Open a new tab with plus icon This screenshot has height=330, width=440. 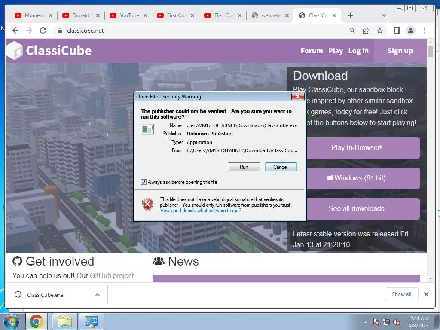tap(351, 15)
